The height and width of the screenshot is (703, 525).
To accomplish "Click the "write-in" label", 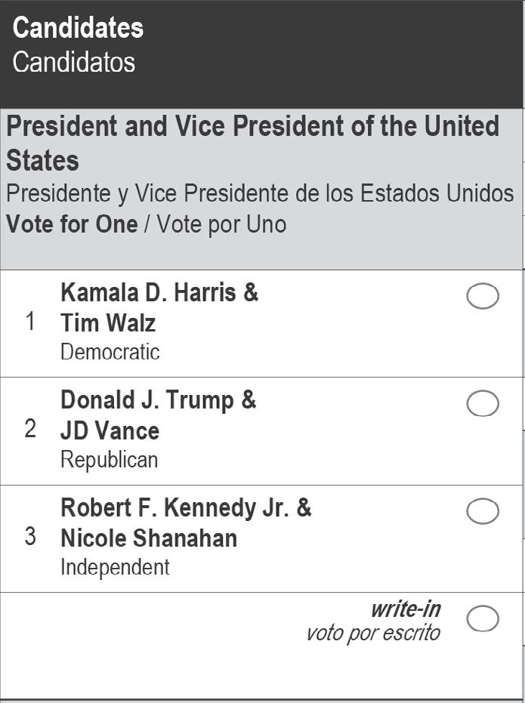I will pos(406,609).
